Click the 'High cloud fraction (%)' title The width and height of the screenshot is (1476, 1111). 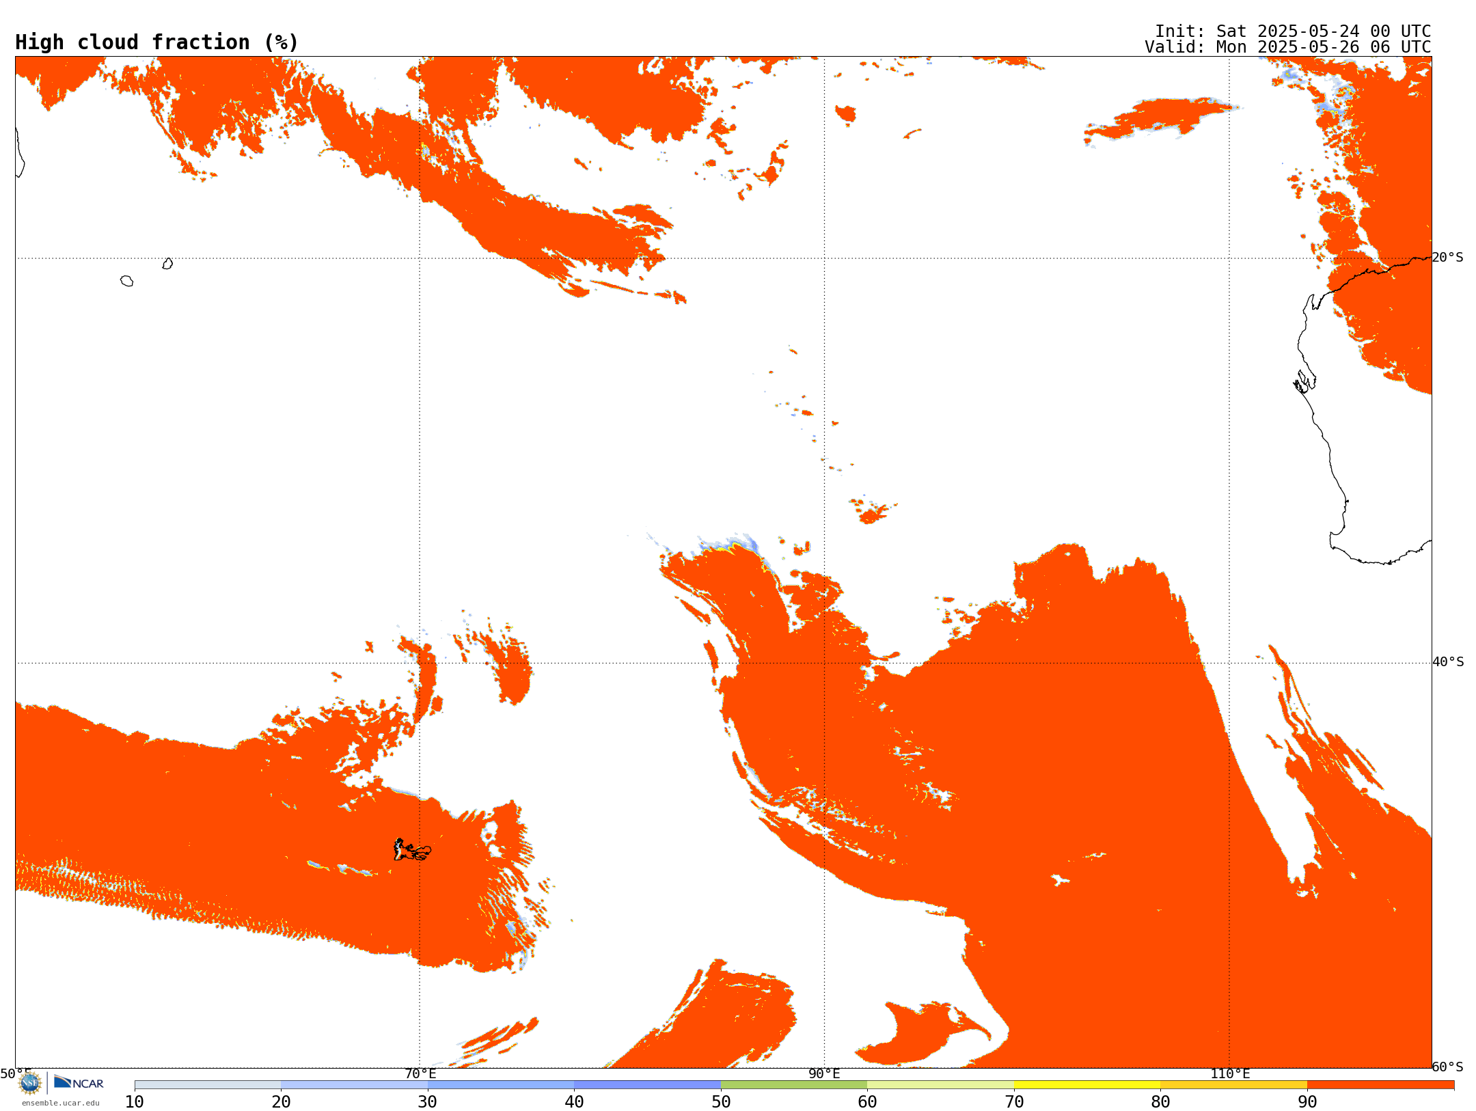pos(157,42)
